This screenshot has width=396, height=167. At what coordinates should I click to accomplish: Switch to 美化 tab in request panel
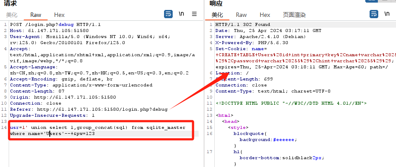point(12,15)
